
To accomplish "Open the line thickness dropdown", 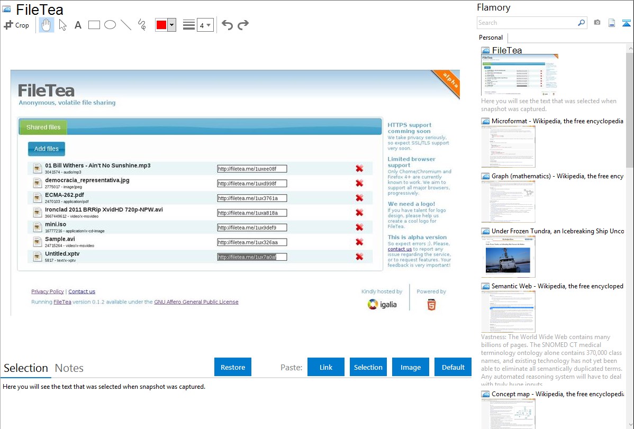I will coord(205,25).
